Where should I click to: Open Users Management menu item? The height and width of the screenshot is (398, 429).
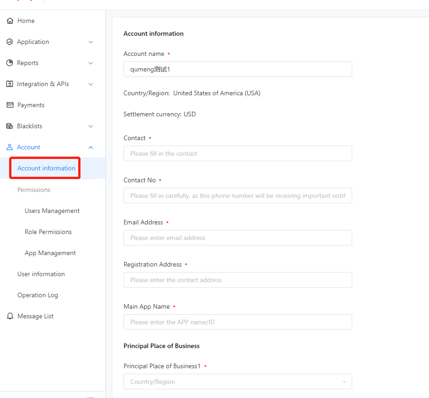coord(52,211)
